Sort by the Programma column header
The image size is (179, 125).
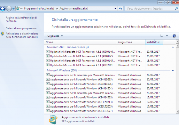click(131, 42)
